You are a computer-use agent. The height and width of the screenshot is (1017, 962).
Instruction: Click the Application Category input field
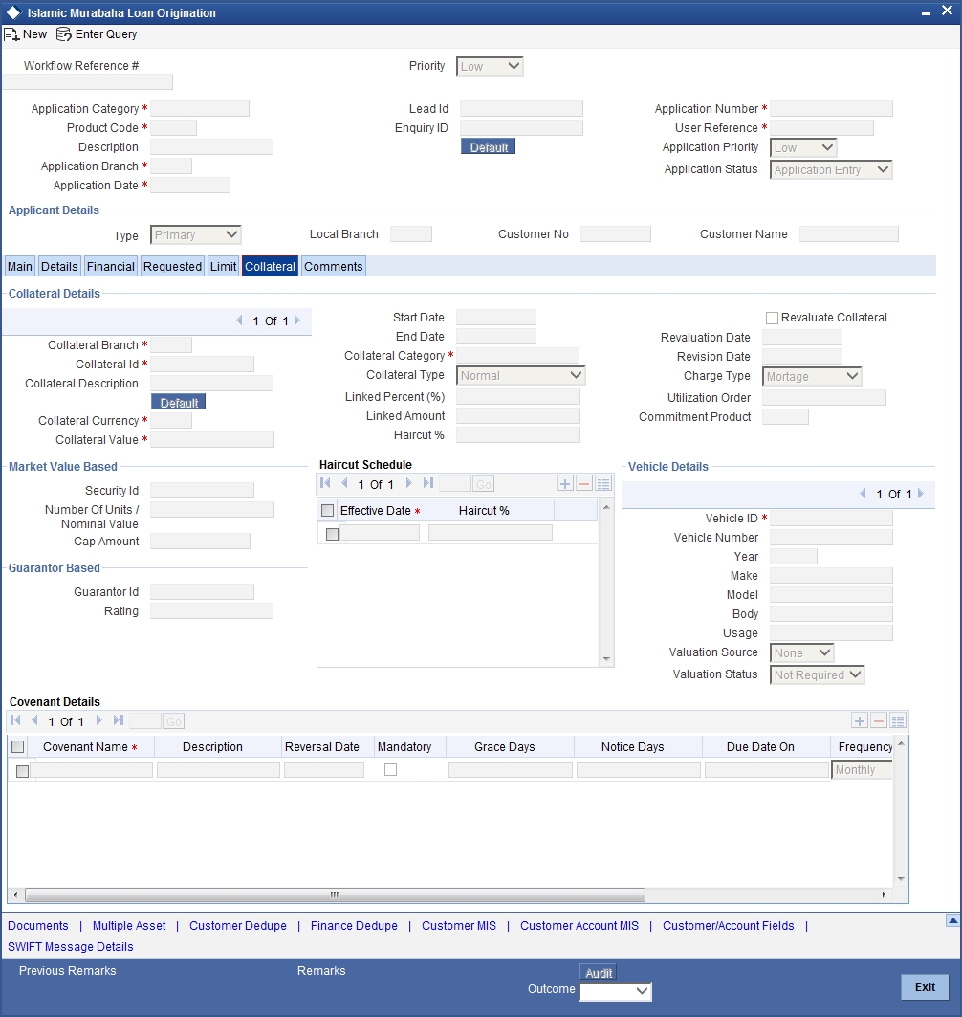(x=200, y=109)
